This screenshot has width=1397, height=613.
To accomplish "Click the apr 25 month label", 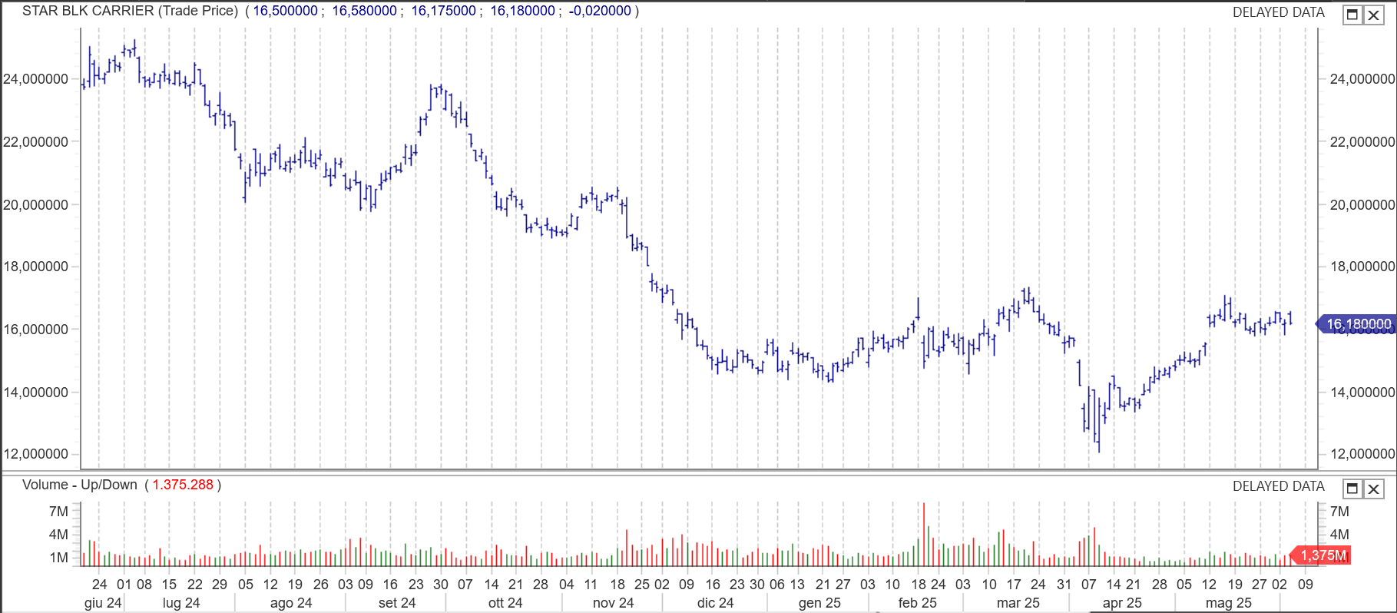I will 1122,603.
